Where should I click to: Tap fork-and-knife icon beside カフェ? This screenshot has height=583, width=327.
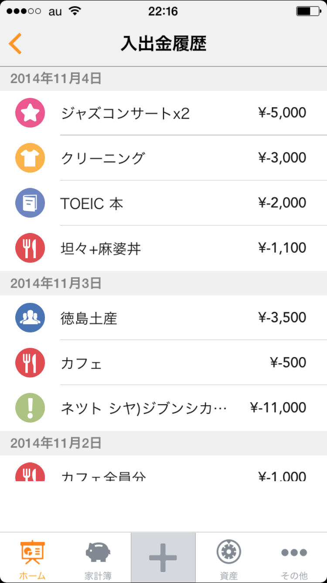(x=30, y=362)
